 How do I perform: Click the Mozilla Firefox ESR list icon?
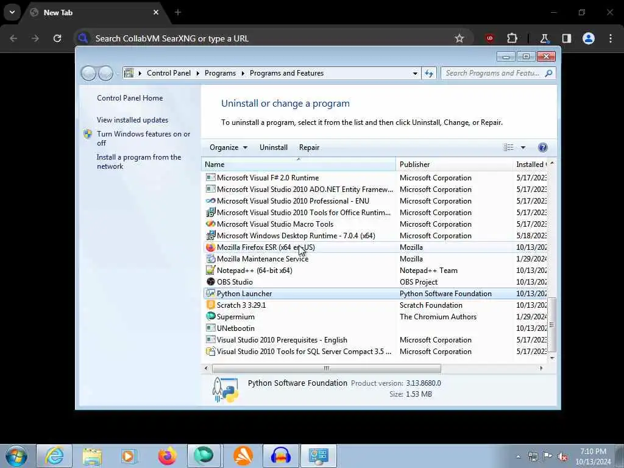point(210,247)
